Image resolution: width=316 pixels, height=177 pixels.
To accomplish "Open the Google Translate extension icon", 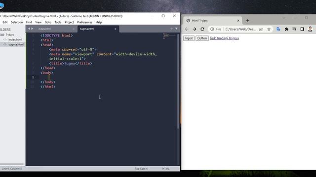I will [278, 29].
